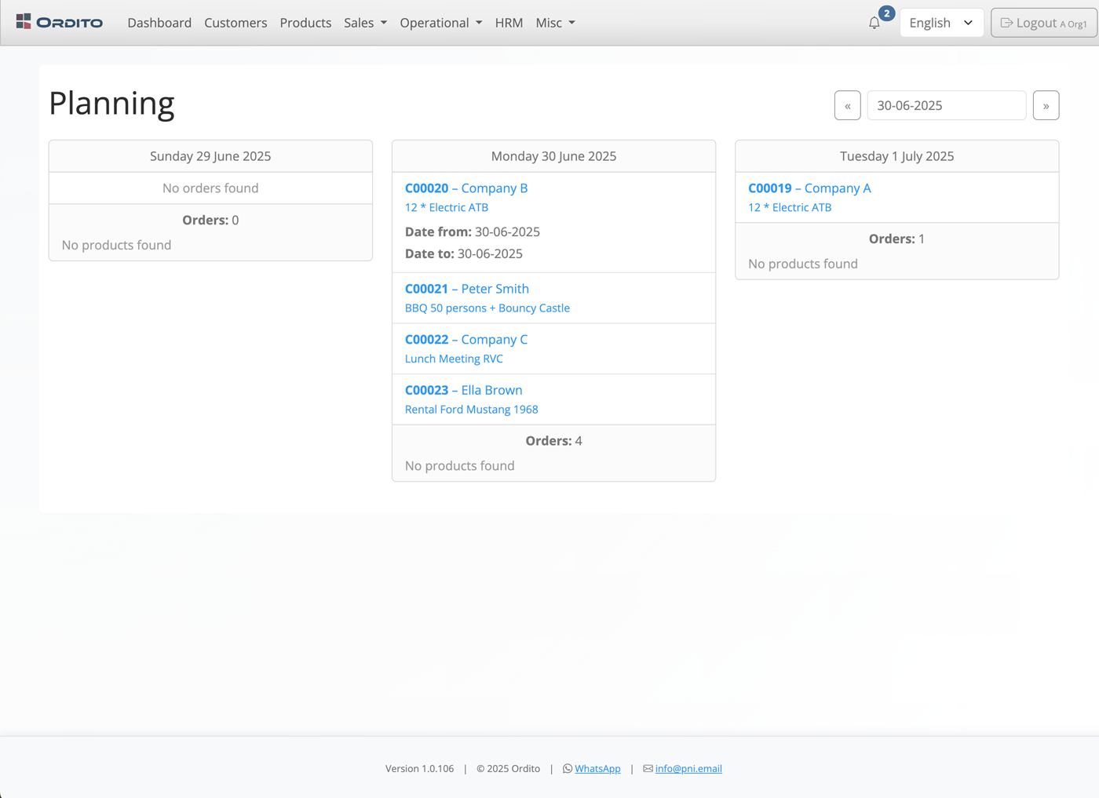This screenshot has width=1099, height=798.
Task: Log out using the Logout button
Action: click(x=1043, y=23)
